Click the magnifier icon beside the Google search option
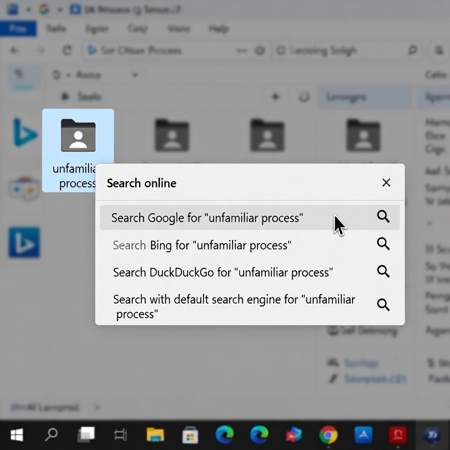The image size is (450, 450). [x=383, y=217]
